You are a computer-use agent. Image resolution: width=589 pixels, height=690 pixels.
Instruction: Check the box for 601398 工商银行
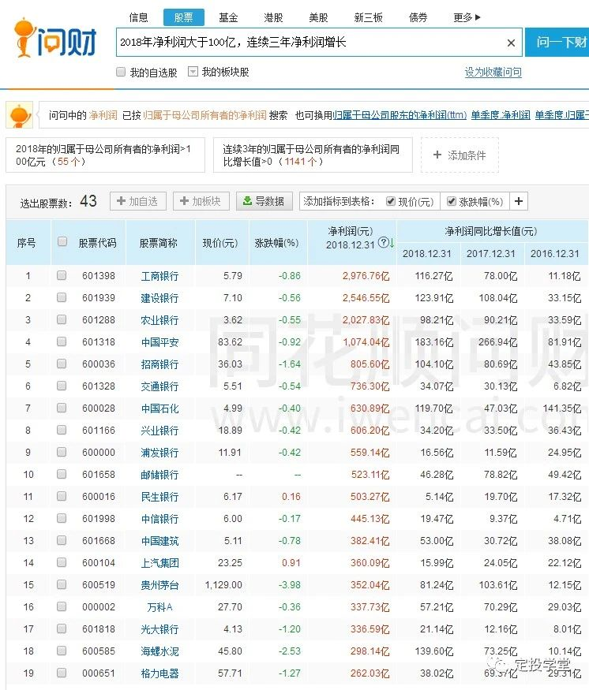pos(62,275)
